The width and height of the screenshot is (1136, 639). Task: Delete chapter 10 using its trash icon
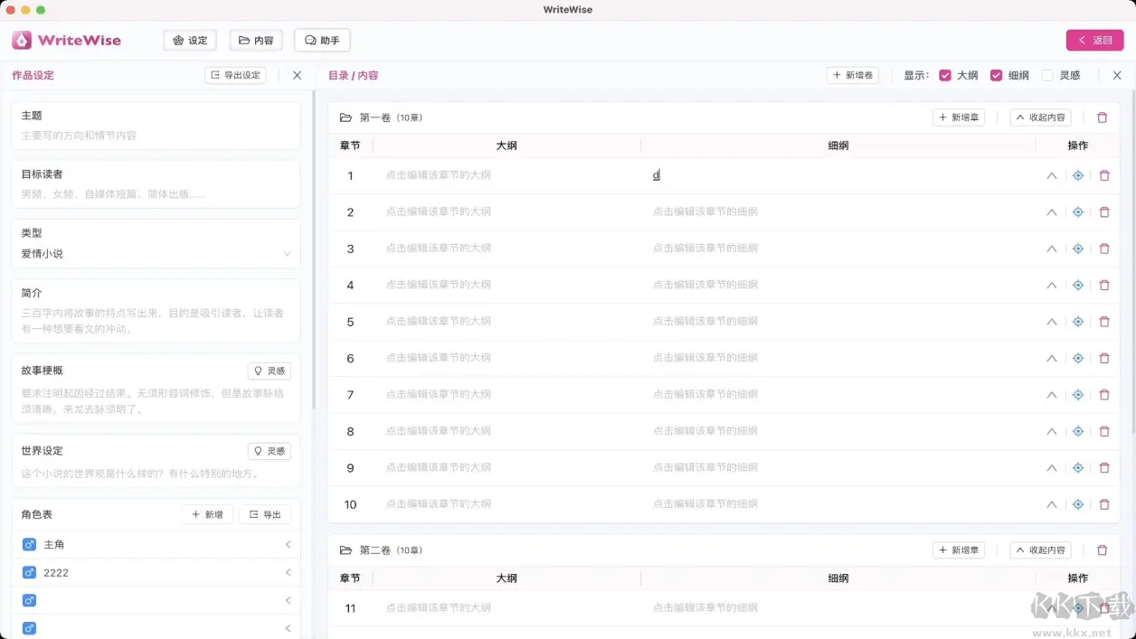[x=1103, y=504]
